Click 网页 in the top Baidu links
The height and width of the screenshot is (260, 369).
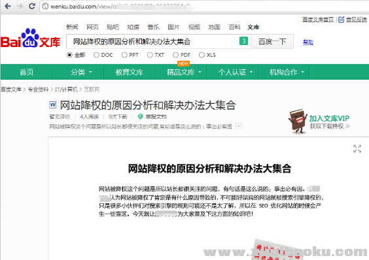coord(92,27)
